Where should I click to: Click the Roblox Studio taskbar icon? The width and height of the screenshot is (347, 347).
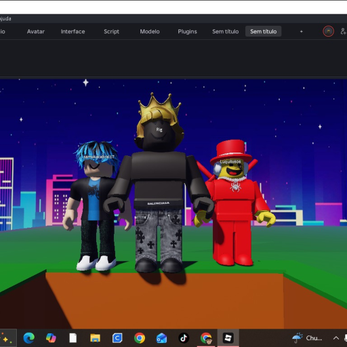point(228,338)
